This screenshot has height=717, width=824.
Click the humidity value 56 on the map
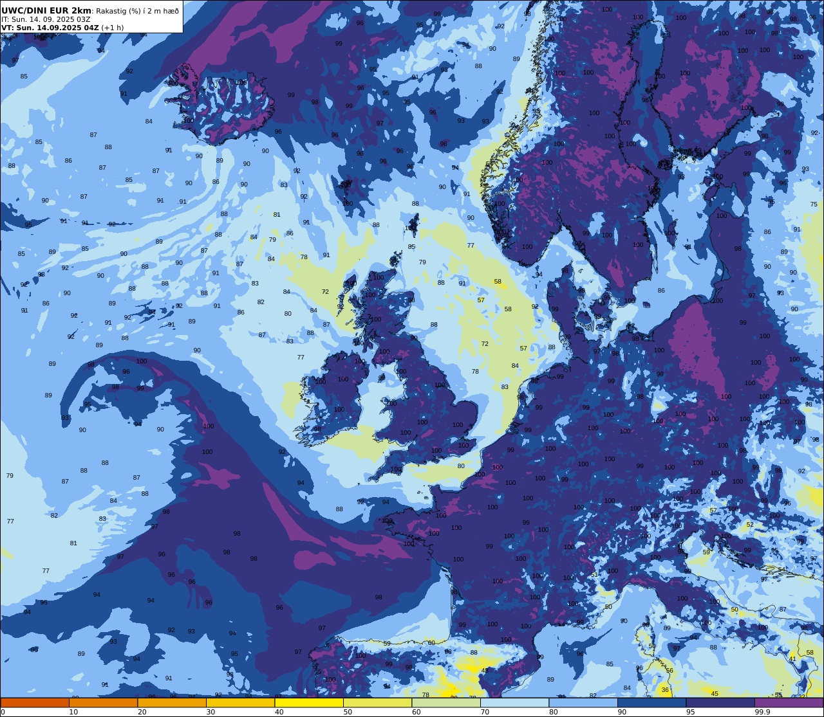tap(669, 671)
